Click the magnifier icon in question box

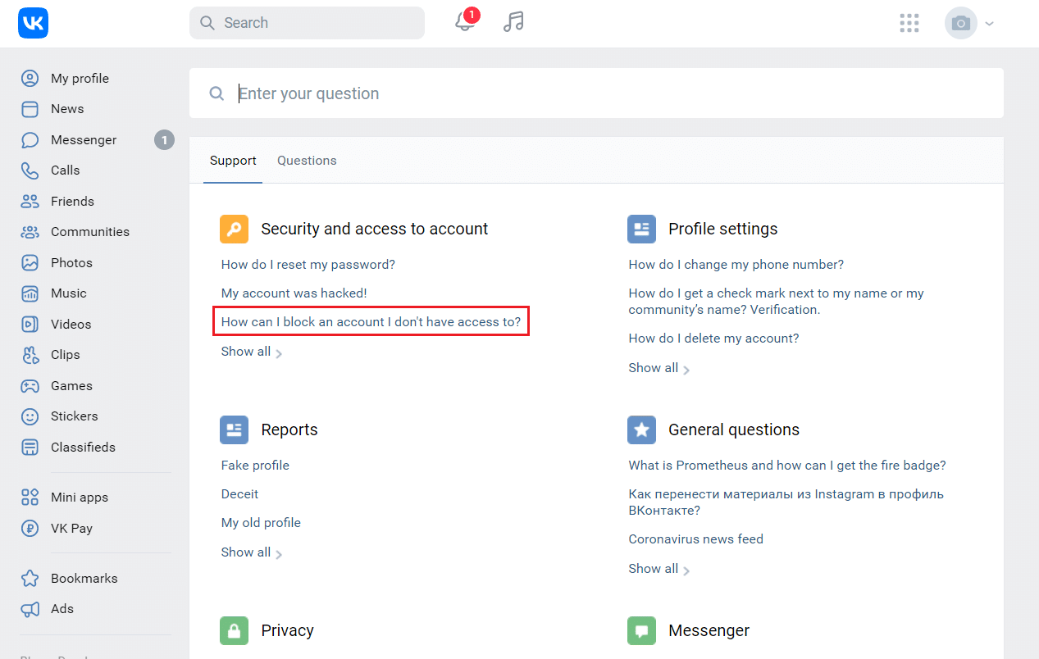pyautogui.click(x=216, y=93)
